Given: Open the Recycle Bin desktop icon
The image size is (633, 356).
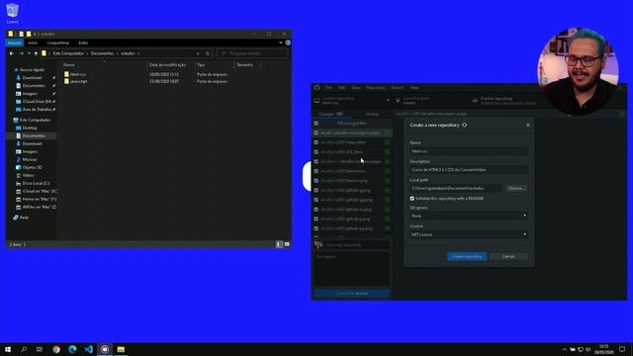Looking at the screenshot, I should click(12, 13).
